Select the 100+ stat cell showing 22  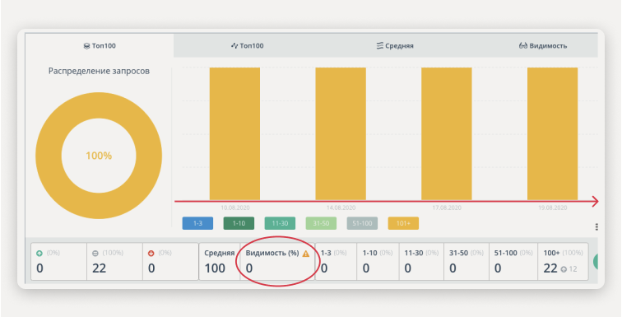[563, 262]
